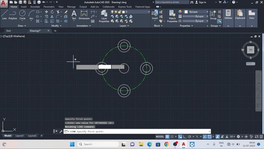Toggle snap mode in status bar
The width and height of the screenshot is (264, 149).
(x=172, y=137)
